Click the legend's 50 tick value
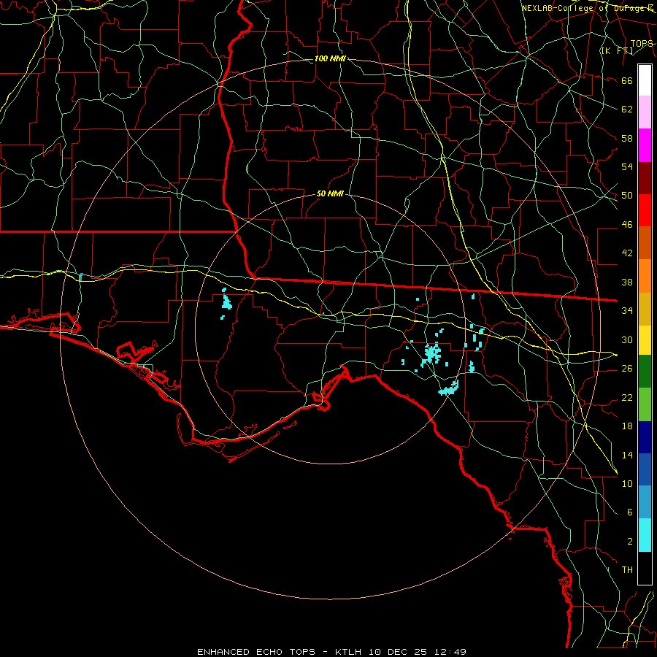The width and height of the screenshot is (657, 657). 627,196
